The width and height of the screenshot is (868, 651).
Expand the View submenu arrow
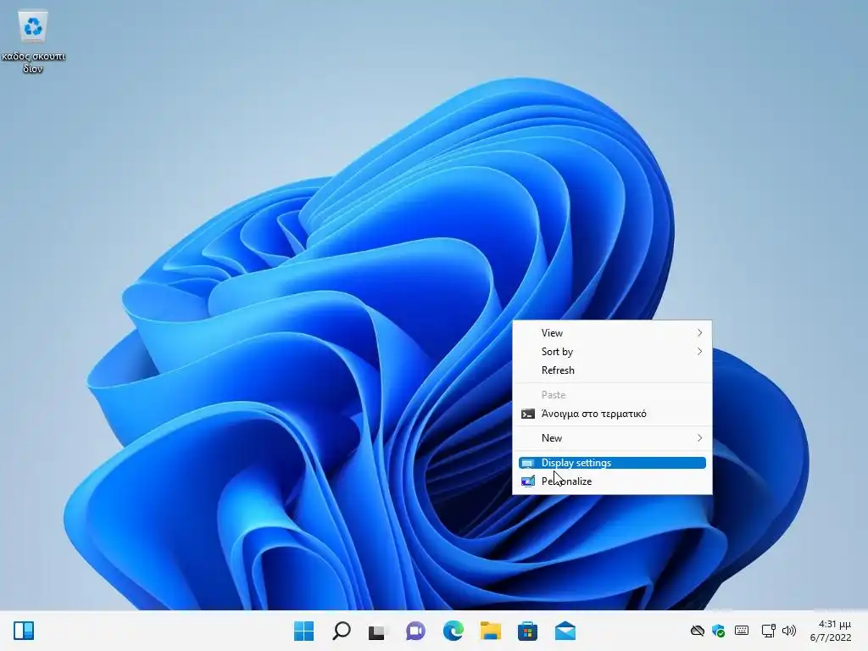click(699, 332)
